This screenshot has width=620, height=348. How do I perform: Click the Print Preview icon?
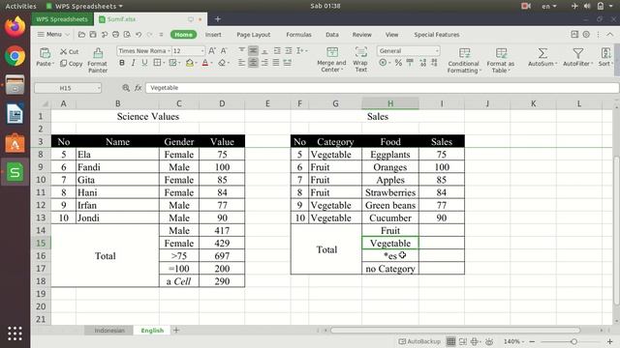[127, 35]
